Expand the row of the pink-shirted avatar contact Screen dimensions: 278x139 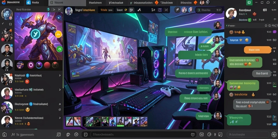(60, 90)
